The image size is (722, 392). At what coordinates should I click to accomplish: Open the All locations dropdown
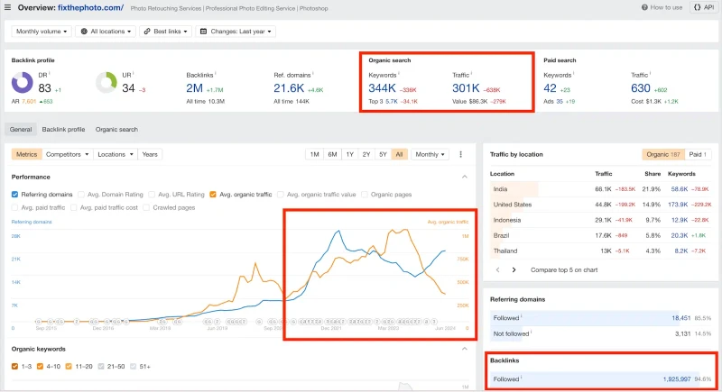pos(106,32)
